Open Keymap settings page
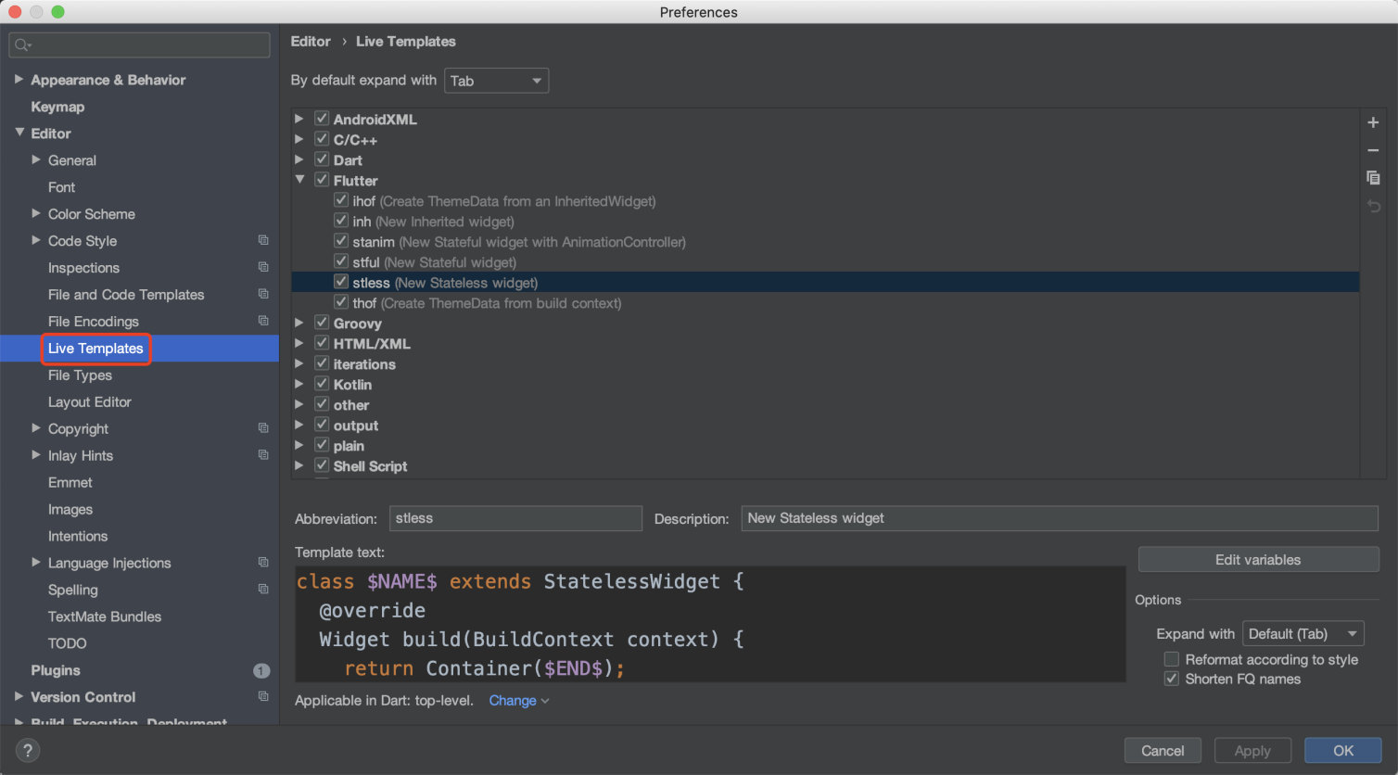 coord(57,107)
